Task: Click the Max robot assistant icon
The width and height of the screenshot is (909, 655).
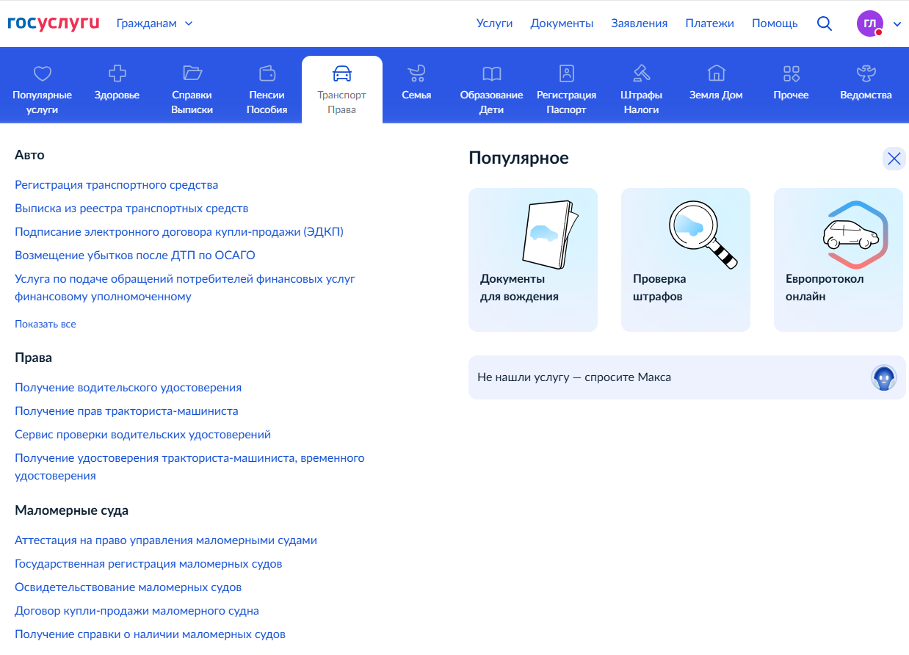Action: coord(884,377)
